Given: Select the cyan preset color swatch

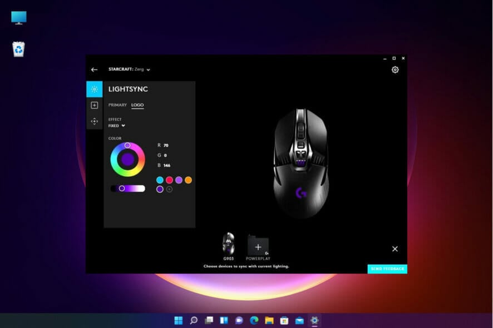Looking at the screenshot, I should tap(160, 178).
